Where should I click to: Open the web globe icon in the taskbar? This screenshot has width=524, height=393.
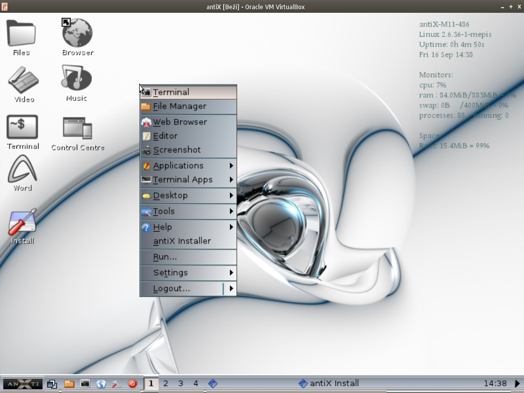(x=101, y=384)
